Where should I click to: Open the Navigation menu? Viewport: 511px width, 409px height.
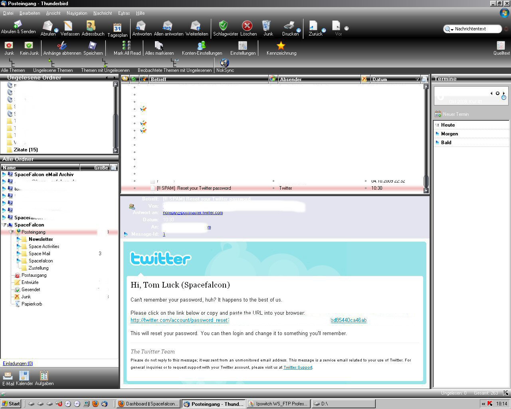[x=77, y=13]
